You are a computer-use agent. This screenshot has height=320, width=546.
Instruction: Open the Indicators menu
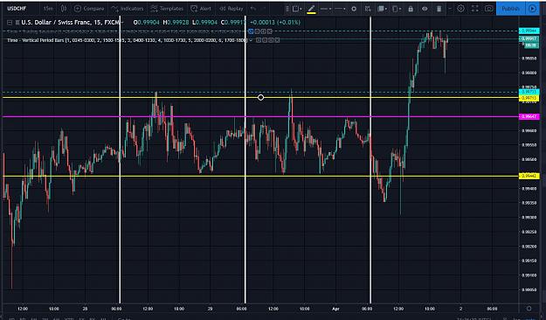click(x=128, y=9)
